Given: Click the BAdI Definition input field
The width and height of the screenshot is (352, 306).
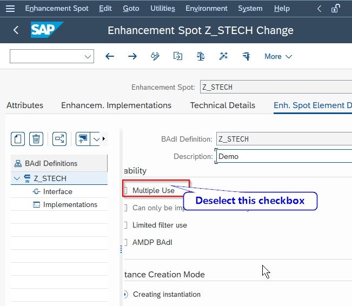Looking at the screenshot, I should coord(284,139).
